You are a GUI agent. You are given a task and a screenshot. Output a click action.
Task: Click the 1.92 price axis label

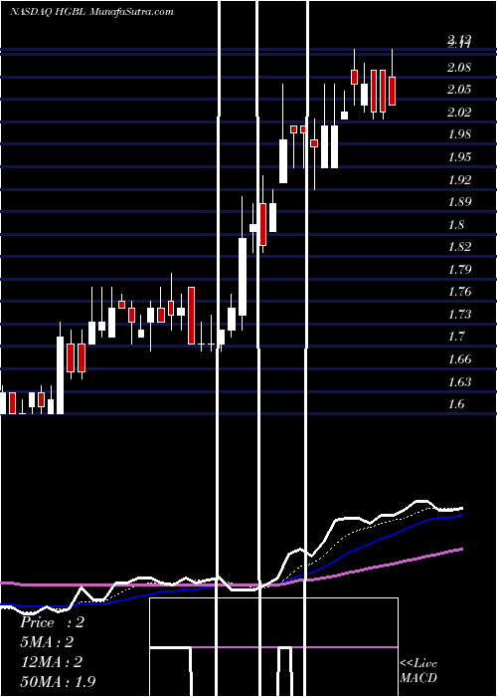tap(459, 179)
